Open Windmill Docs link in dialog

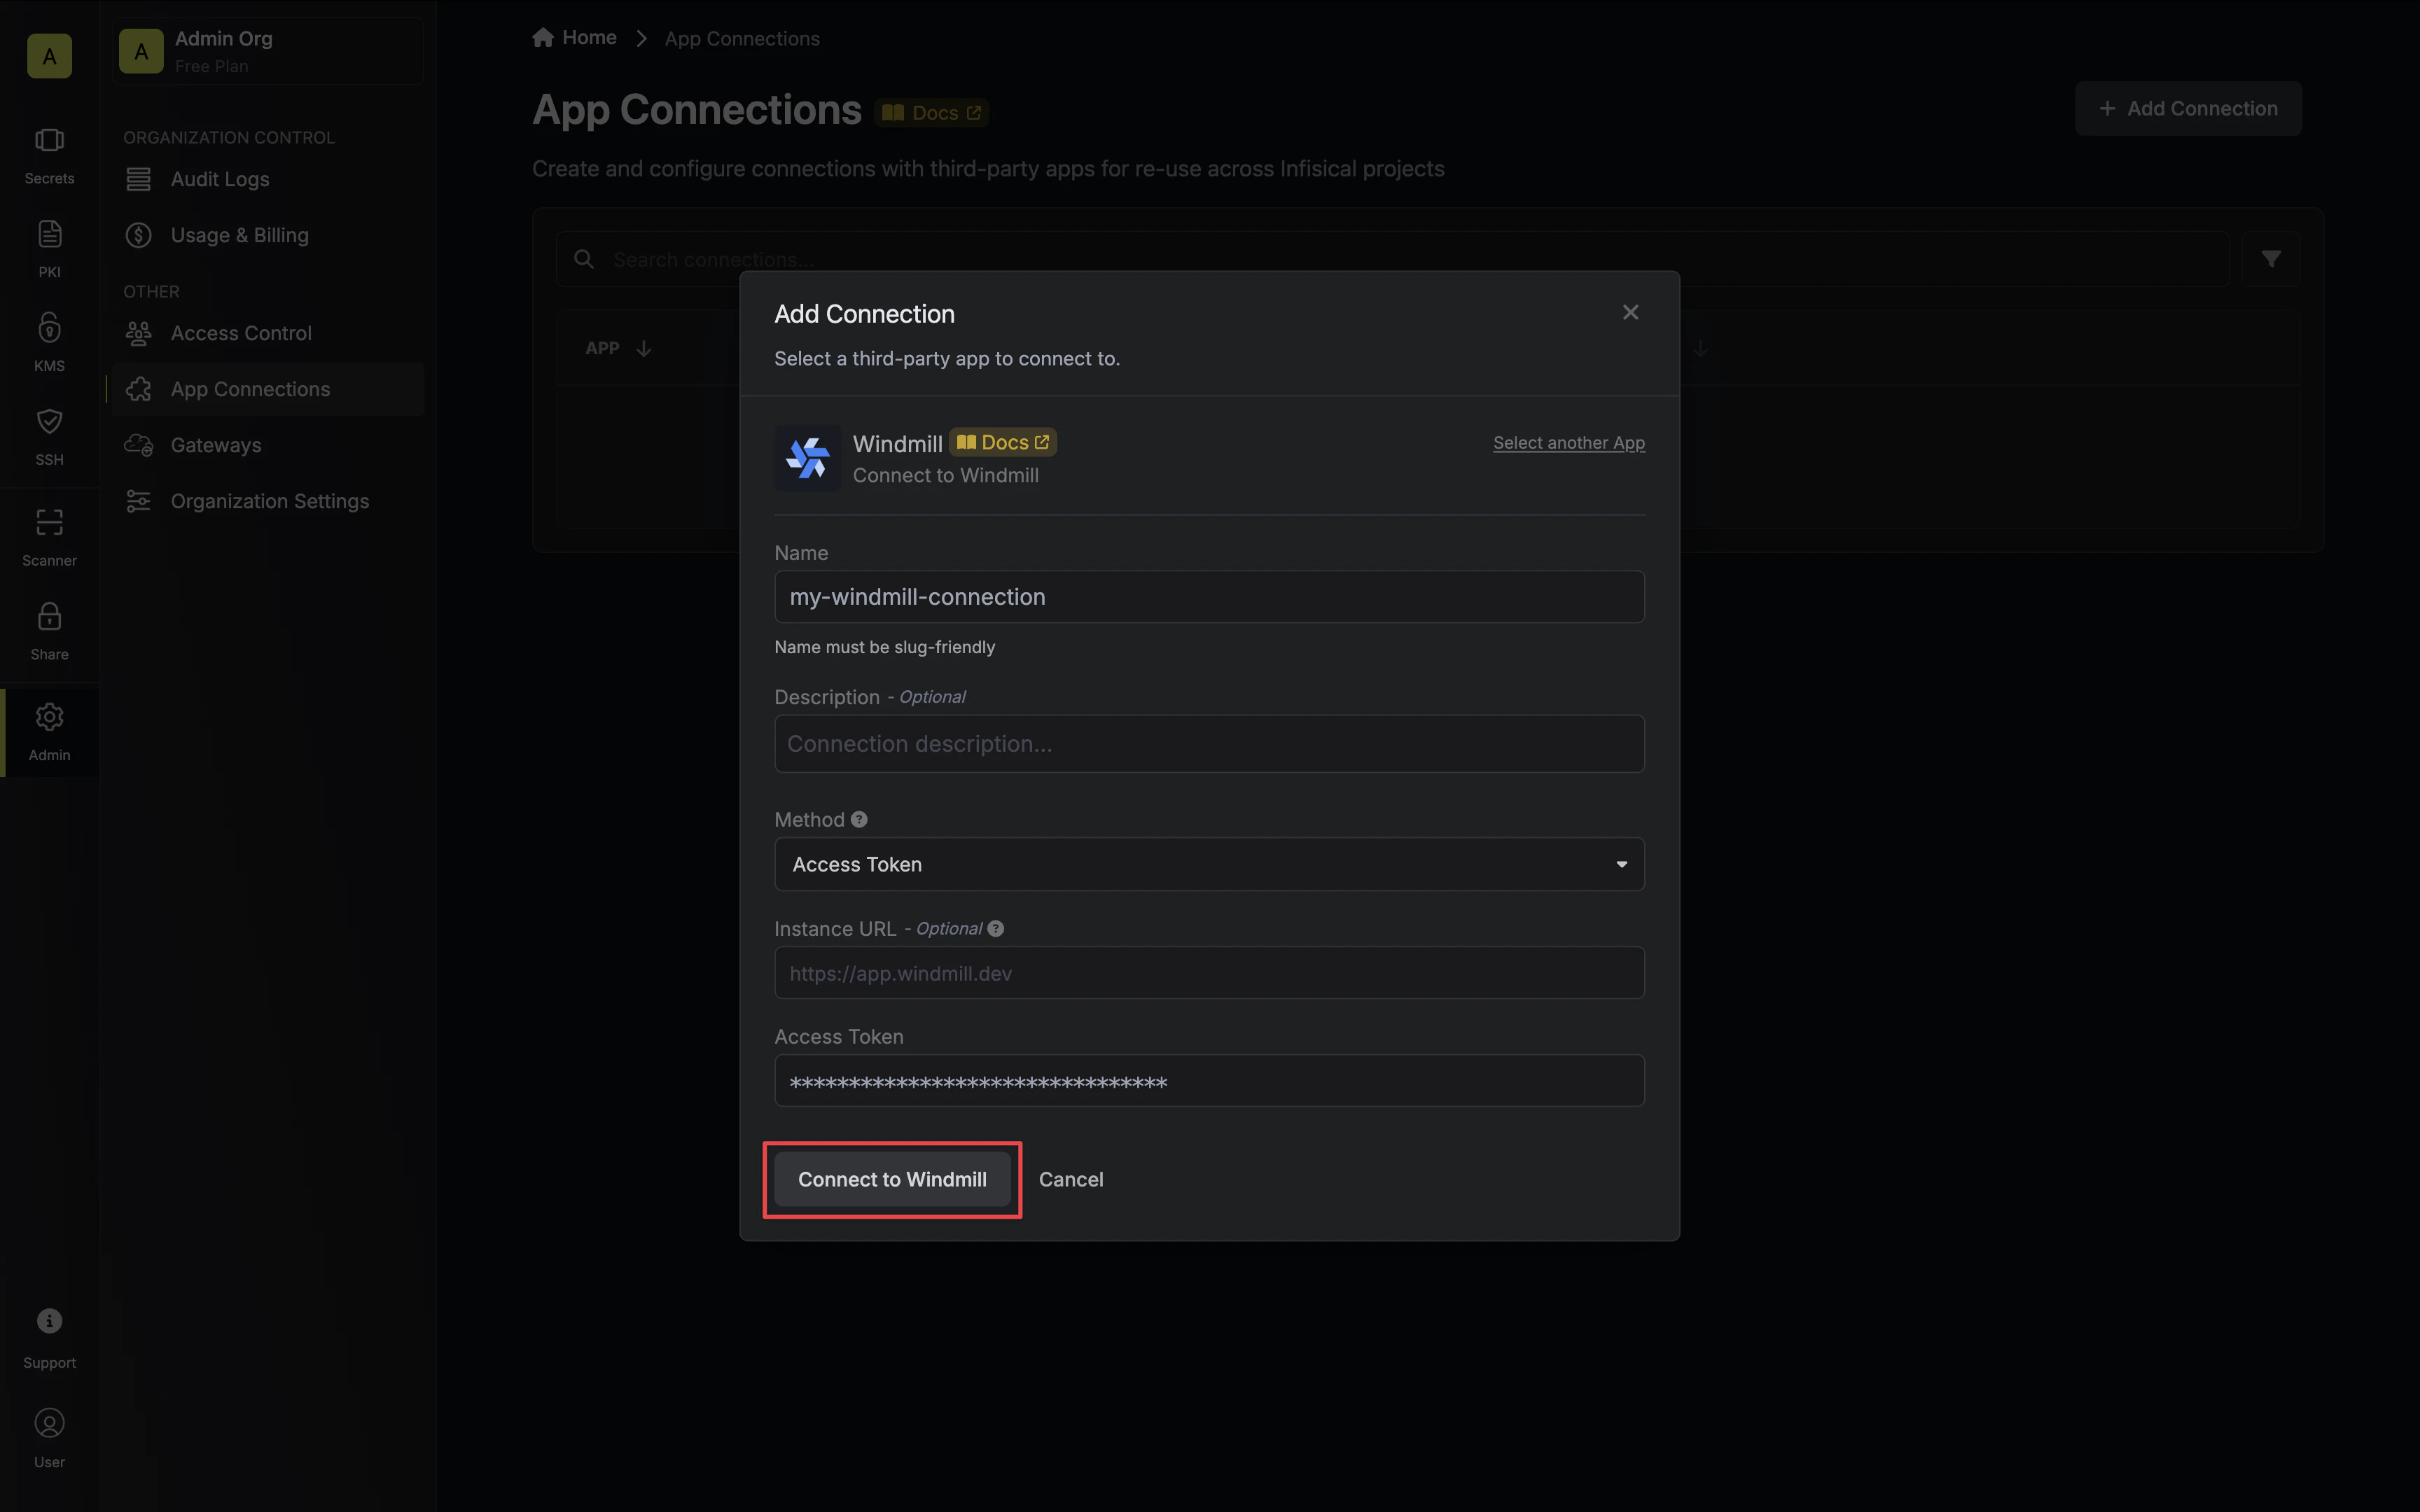[1003, 442]
